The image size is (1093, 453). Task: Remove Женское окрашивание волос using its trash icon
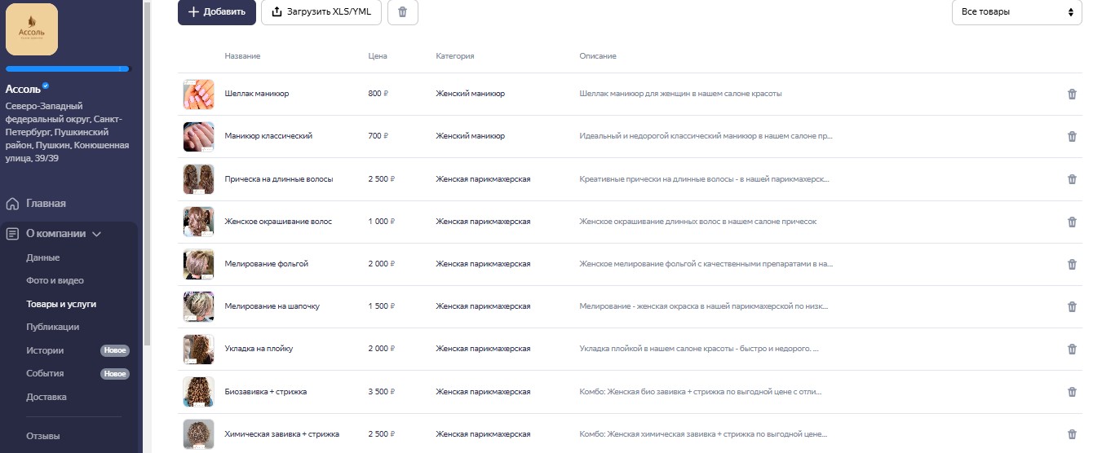[1072, 222]
